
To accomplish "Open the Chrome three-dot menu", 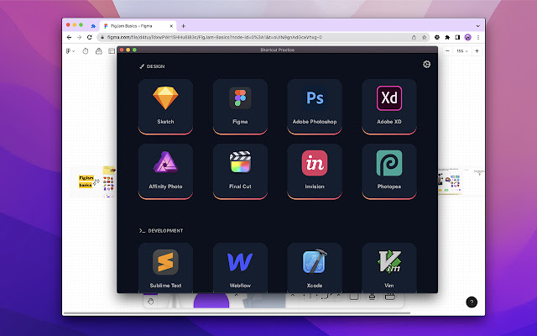I will point(478,37).
